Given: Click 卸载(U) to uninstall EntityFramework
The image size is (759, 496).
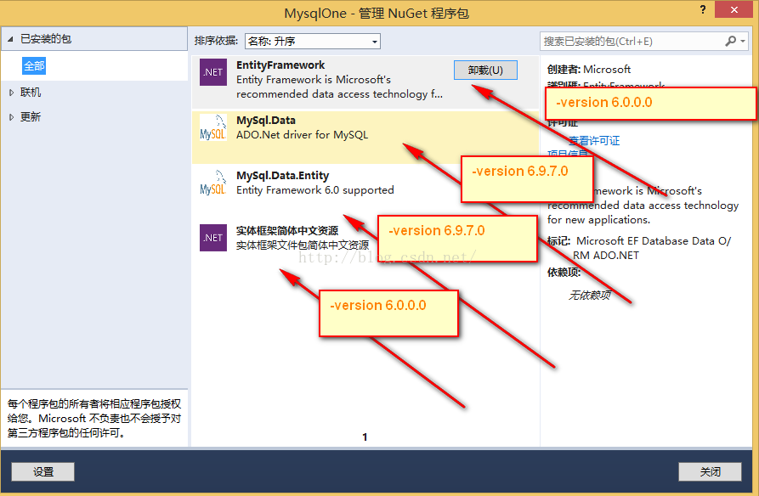Looking at the screenshot, I should coord(485,70).
